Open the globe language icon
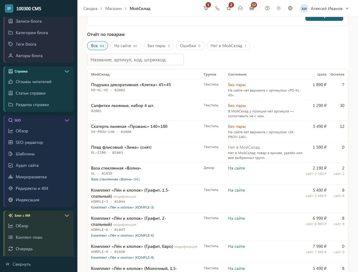The width and height of the screenshot is (358, 272). 290,8
